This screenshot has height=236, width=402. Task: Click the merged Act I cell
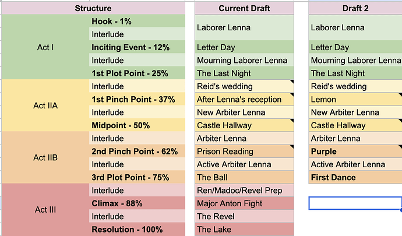(x=45, y=47)
